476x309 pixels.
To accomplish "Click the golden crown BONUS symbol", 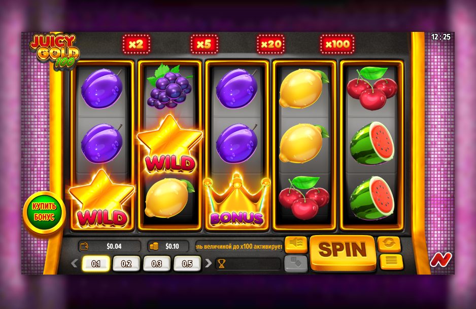I will pyautogui.click(x=237, y=201).
